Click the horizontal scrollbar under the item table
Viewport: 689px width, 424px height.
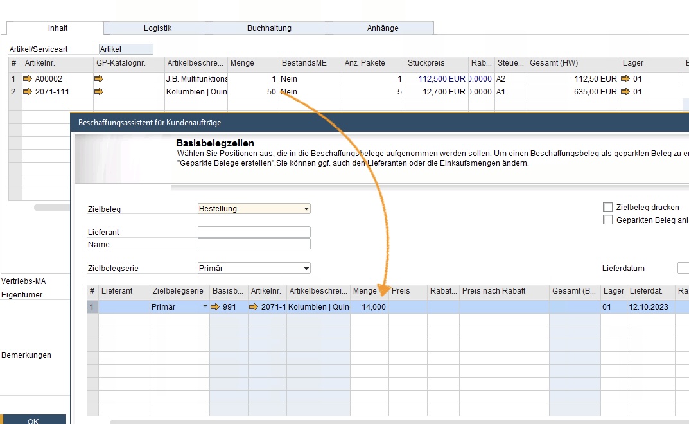51,208
